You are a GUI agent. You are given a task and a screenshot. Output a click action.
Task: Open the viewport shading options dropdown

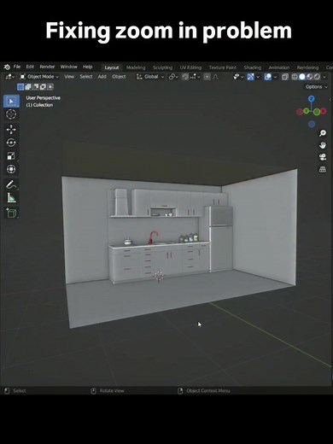tap(324, 77)
